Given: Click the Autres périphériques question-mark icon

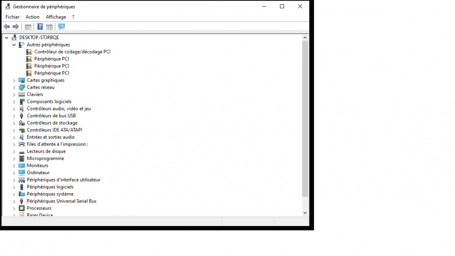Looking at the screenshot, I should click(21, 45).
